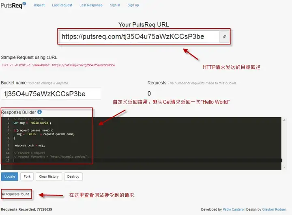Click the Sign in link

tap(115, 5)
